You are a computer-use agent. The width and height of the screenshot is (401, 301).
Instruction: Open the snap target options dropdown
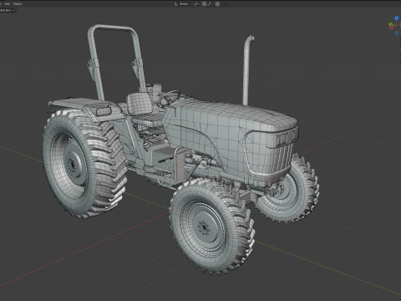pos(211,4)
